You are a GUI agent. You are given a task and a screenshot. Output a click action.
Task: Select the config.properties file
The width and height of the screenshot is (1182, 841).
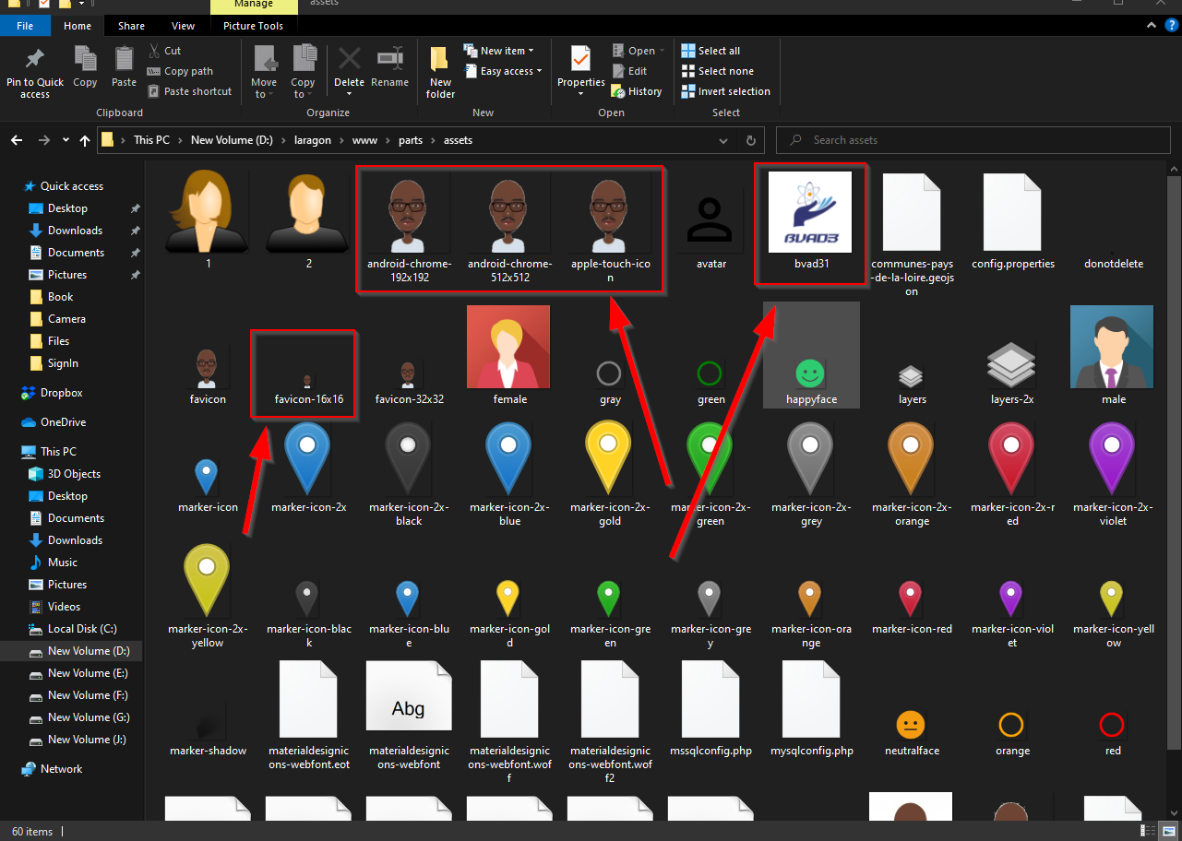[1012, 221]
